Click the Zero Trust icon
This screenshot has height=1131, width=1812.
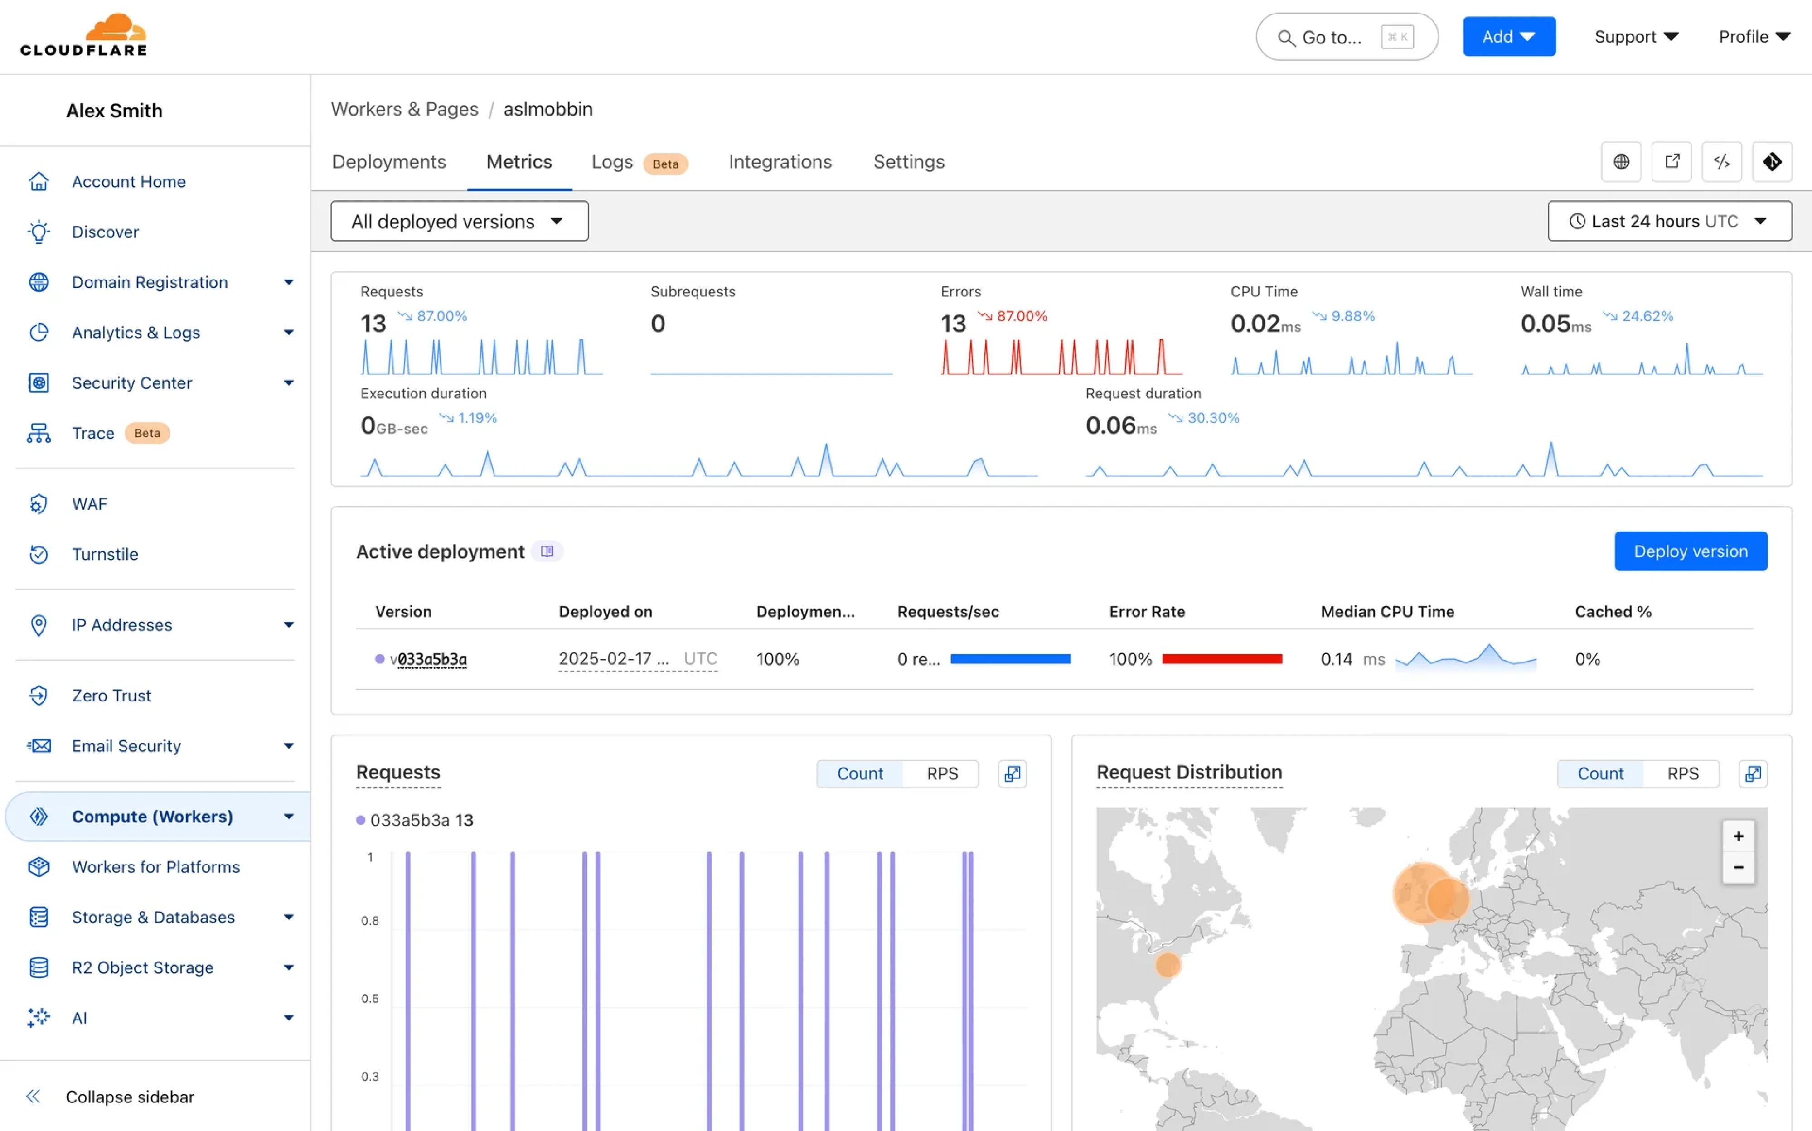(39, 696)
